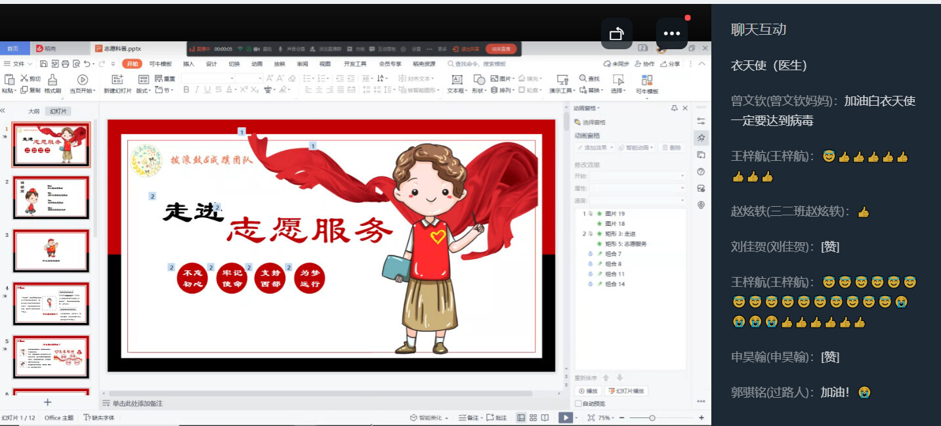Click the 选择窗格 link
The image size is (941, 426).
[x=594, y=123]
